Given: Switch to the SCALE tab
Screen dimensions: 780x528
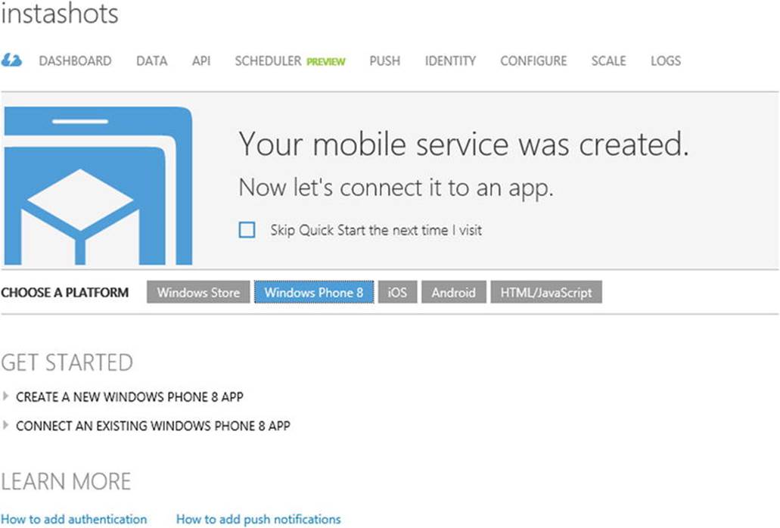Looking at the screenshot, I should coord(609,61).
